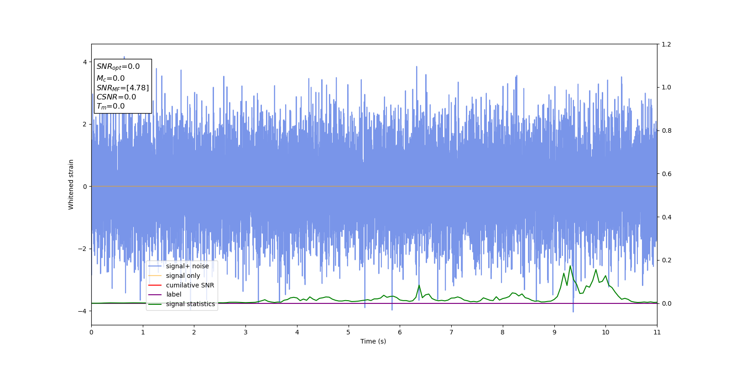The width and height of the screenshot is (730, 365).
Task: Click the right y-axis tick label 0.6
Action: 666,174
